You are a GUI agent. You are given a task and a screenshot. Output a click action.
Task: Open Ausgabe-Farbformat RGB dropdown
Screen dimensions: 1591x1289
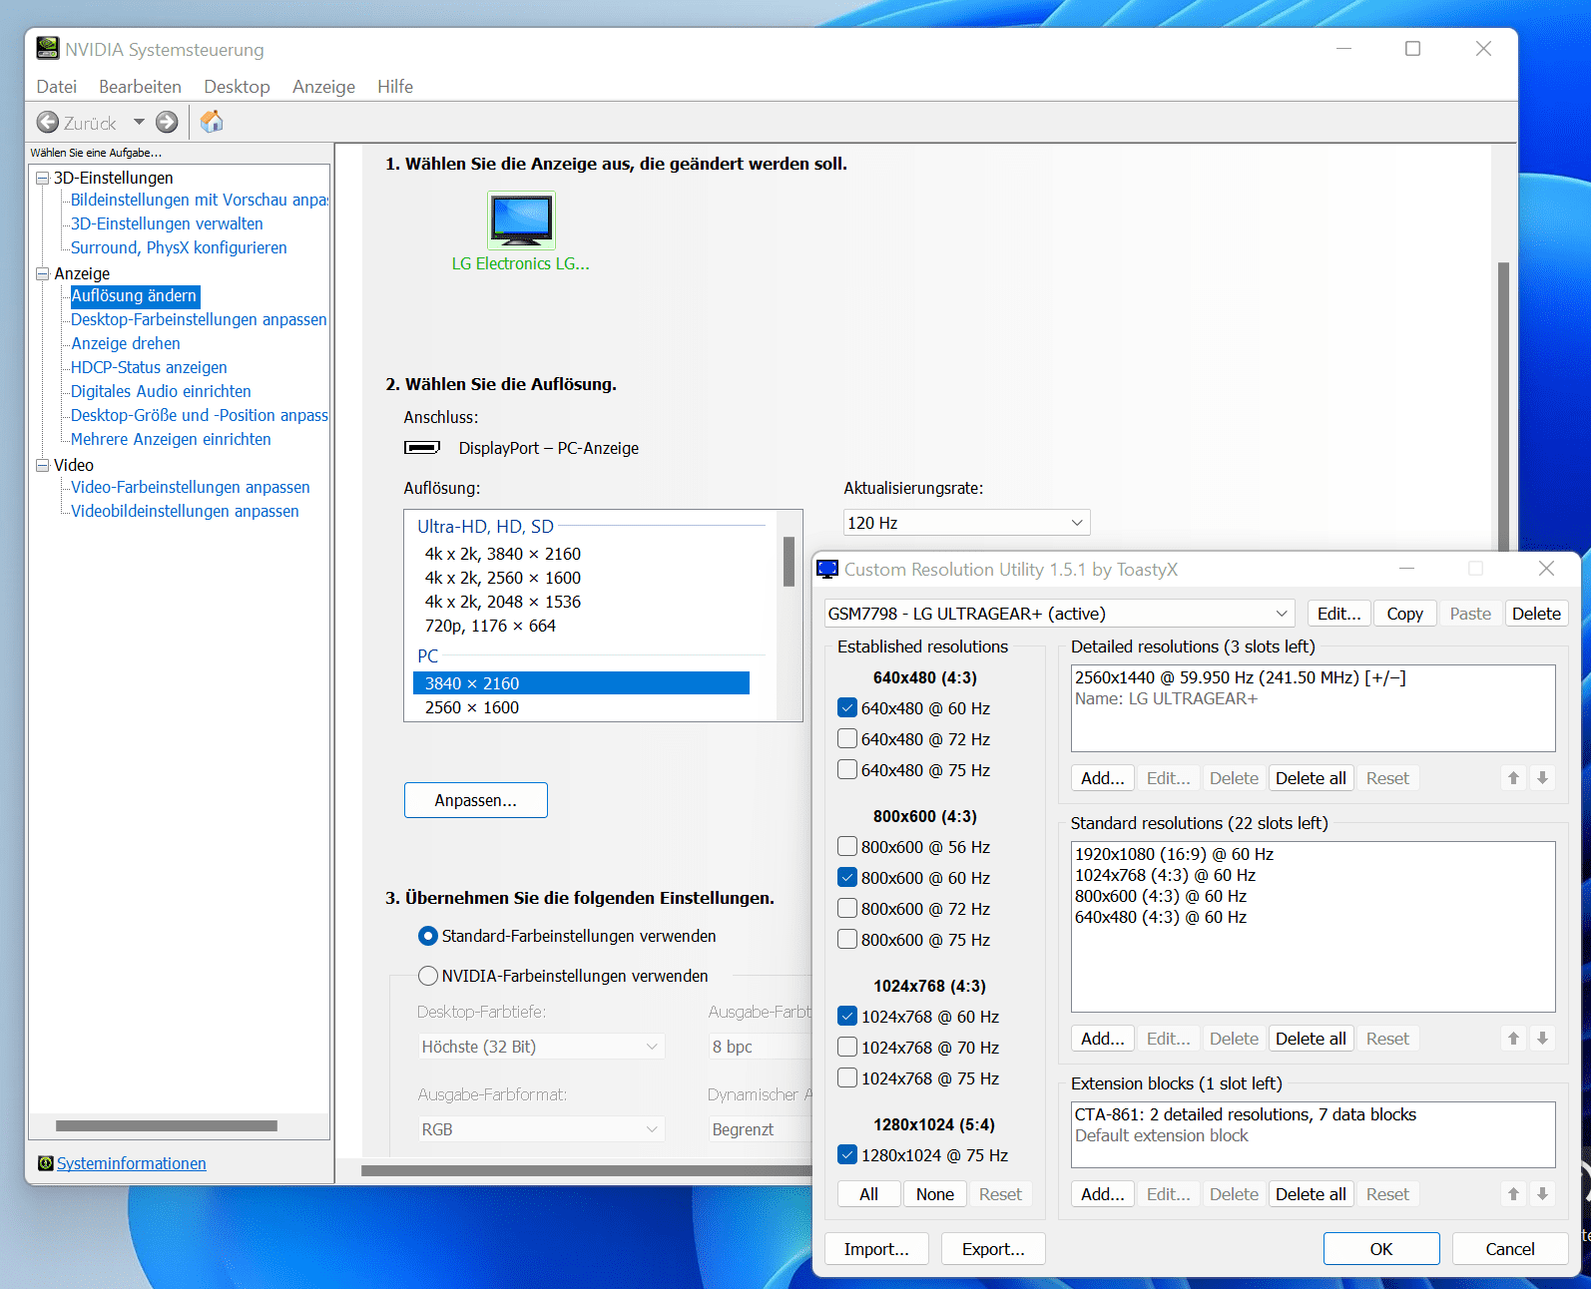[x=541, y=1129]
